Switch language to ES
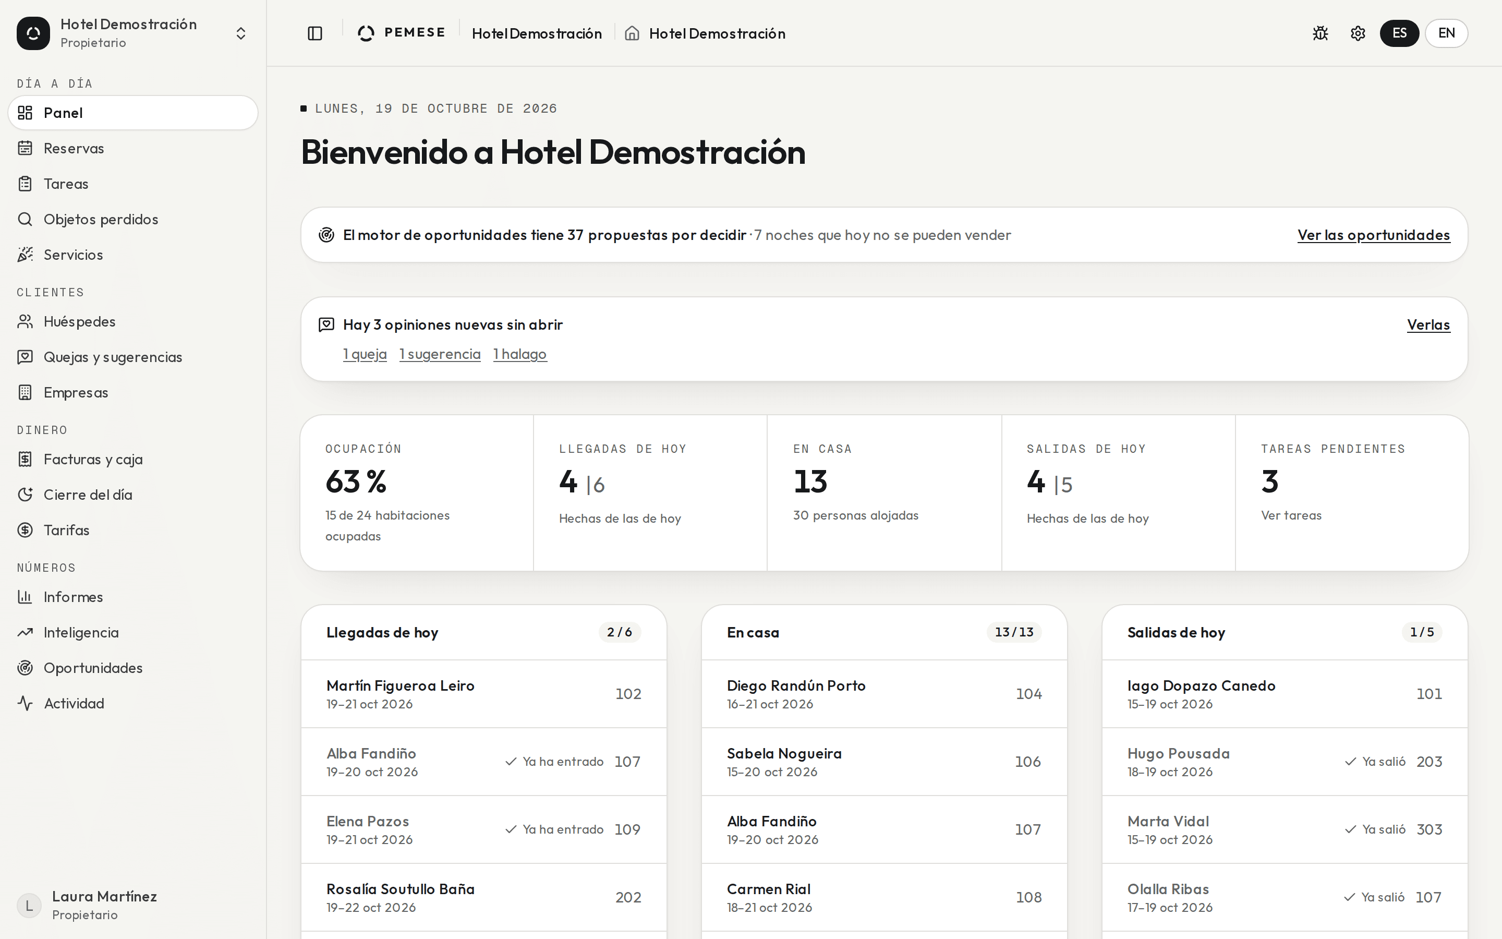The width and height of the screenshot is (1502, 939). pyautogui.click(x=1399, y=33)
